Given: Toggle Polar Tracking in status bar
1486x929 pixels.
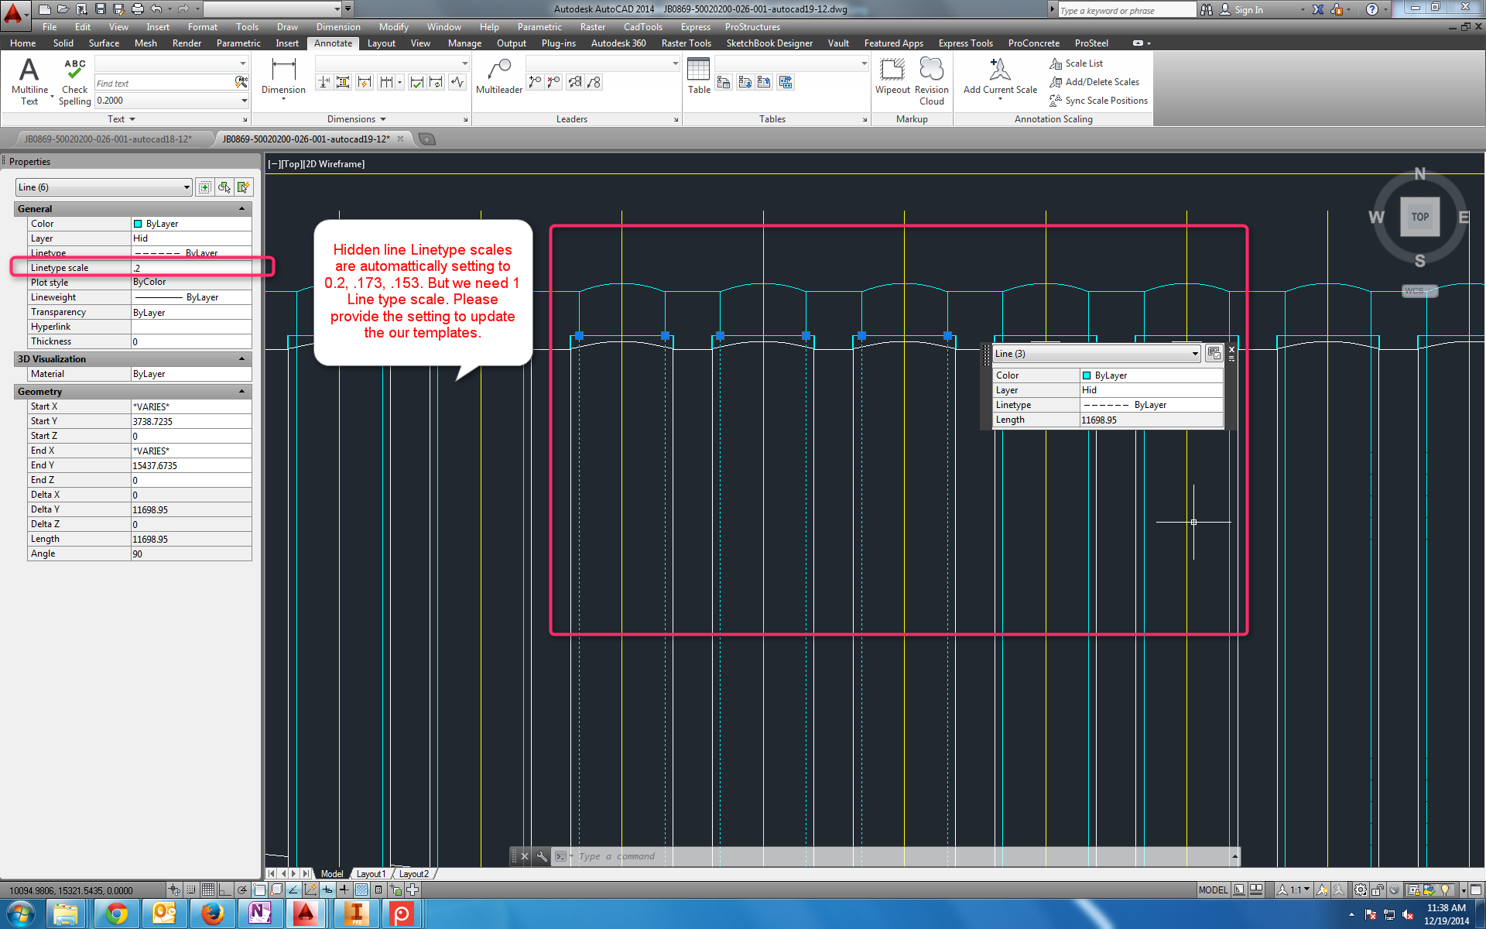Looking at the screenshot, I should 242,890.
